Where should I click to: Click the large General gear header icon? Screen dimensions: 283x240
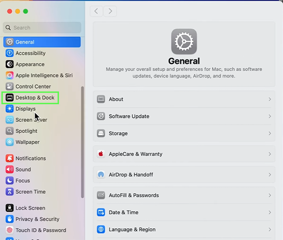[x=184, y=41]
